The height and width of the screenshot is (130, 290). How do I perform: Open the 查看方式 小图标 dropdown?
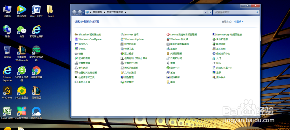coord(239,22)
